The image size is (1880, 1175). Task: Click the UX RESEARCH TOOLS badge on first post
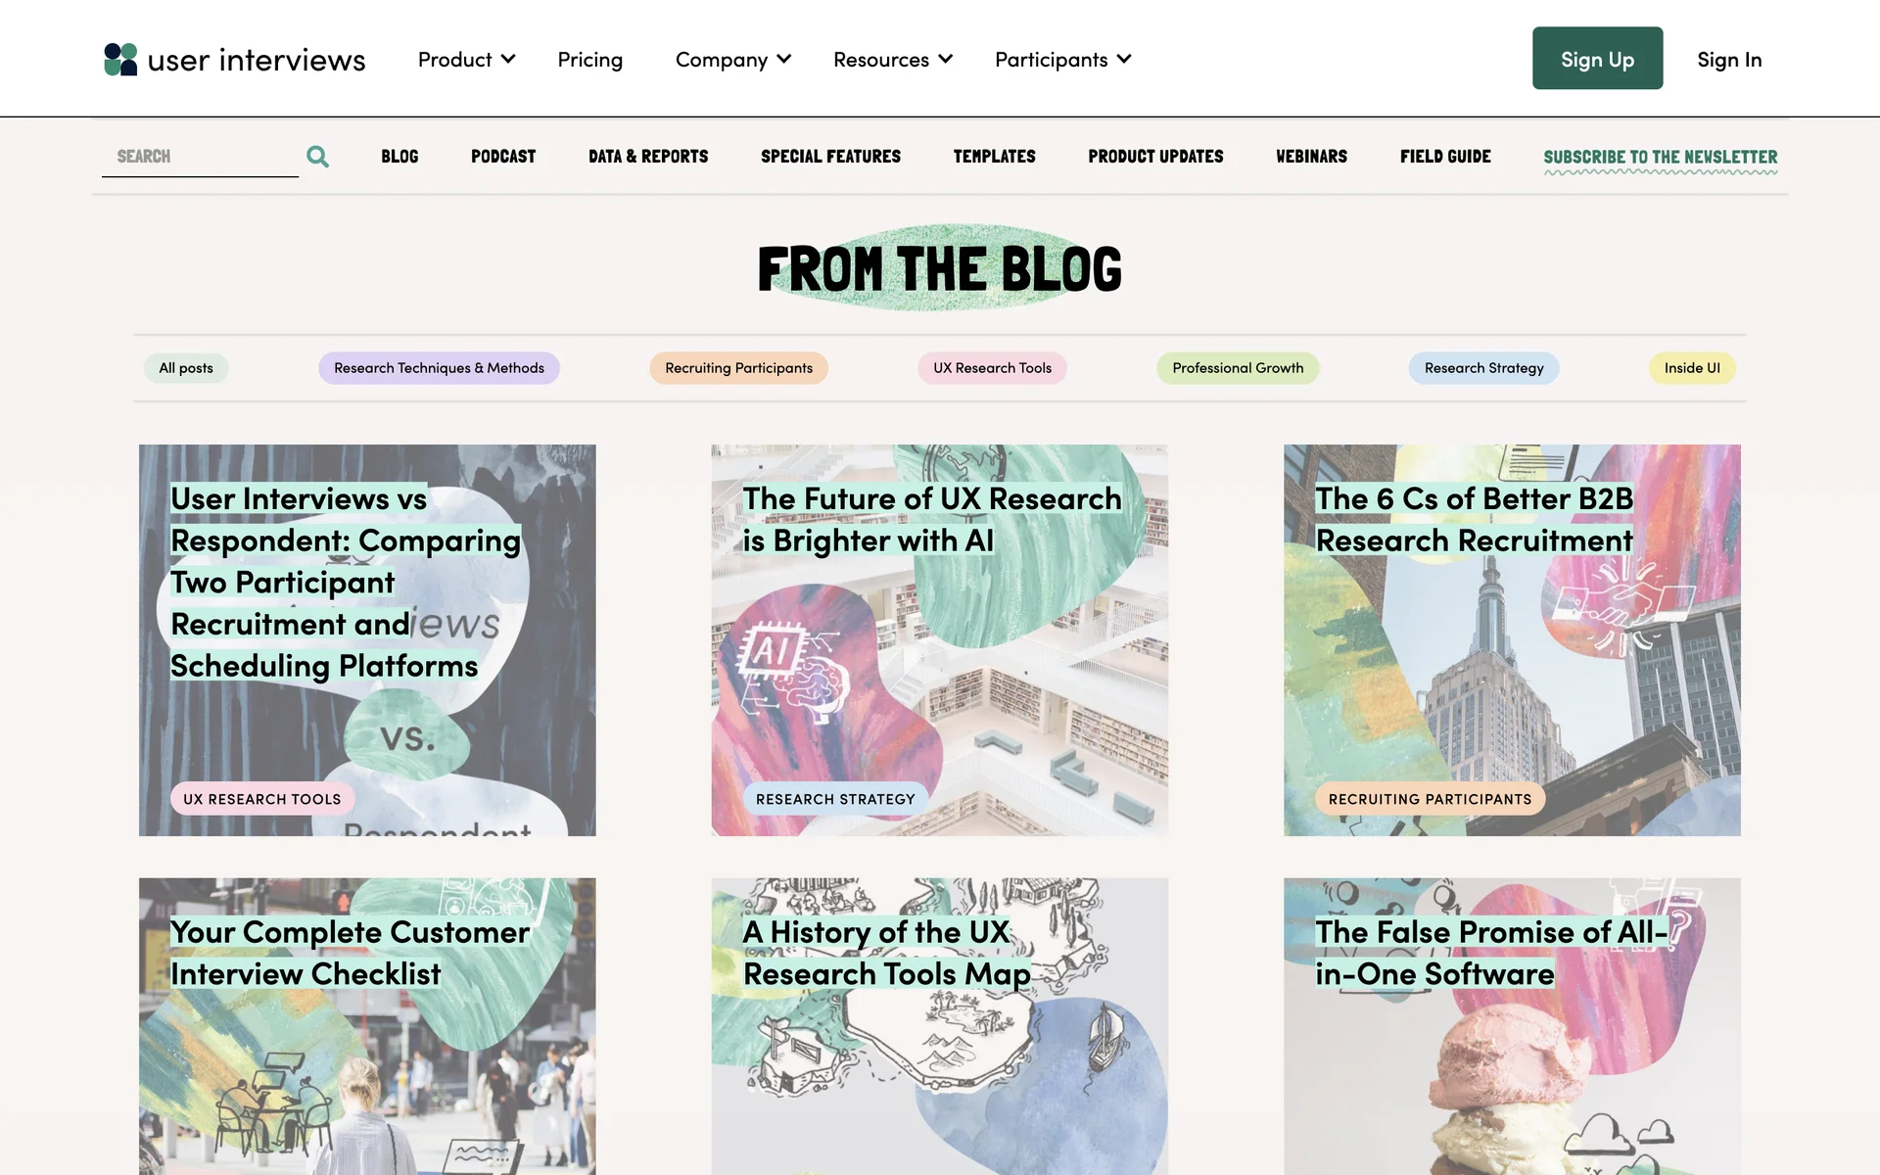coord(262,799)
